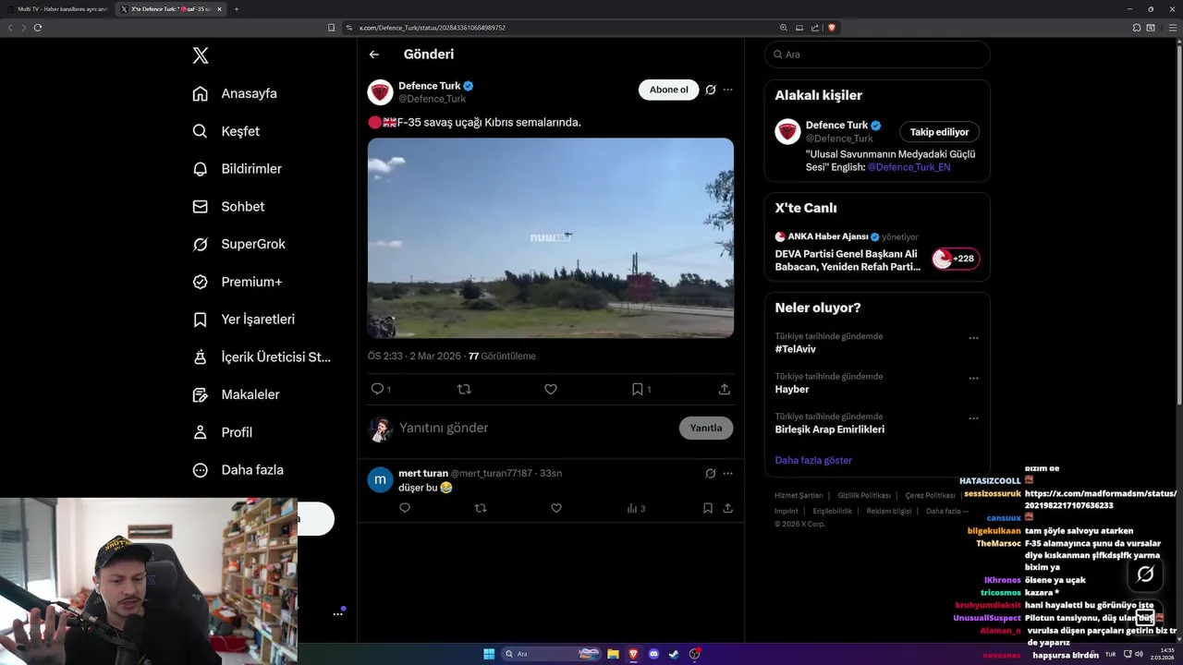Open zoom icon in address bar

tap(784, 28)
